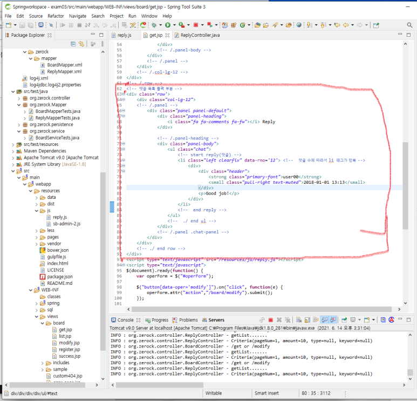The height and width of the screenshot is (401, 417).
Task: Toggle Show Console When Standard Error Changes
Action: point(333,320)
